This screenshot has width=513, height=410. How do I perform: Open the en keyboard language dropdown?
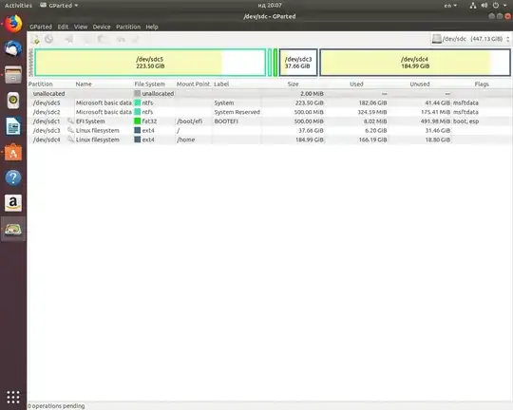(450, 6)
